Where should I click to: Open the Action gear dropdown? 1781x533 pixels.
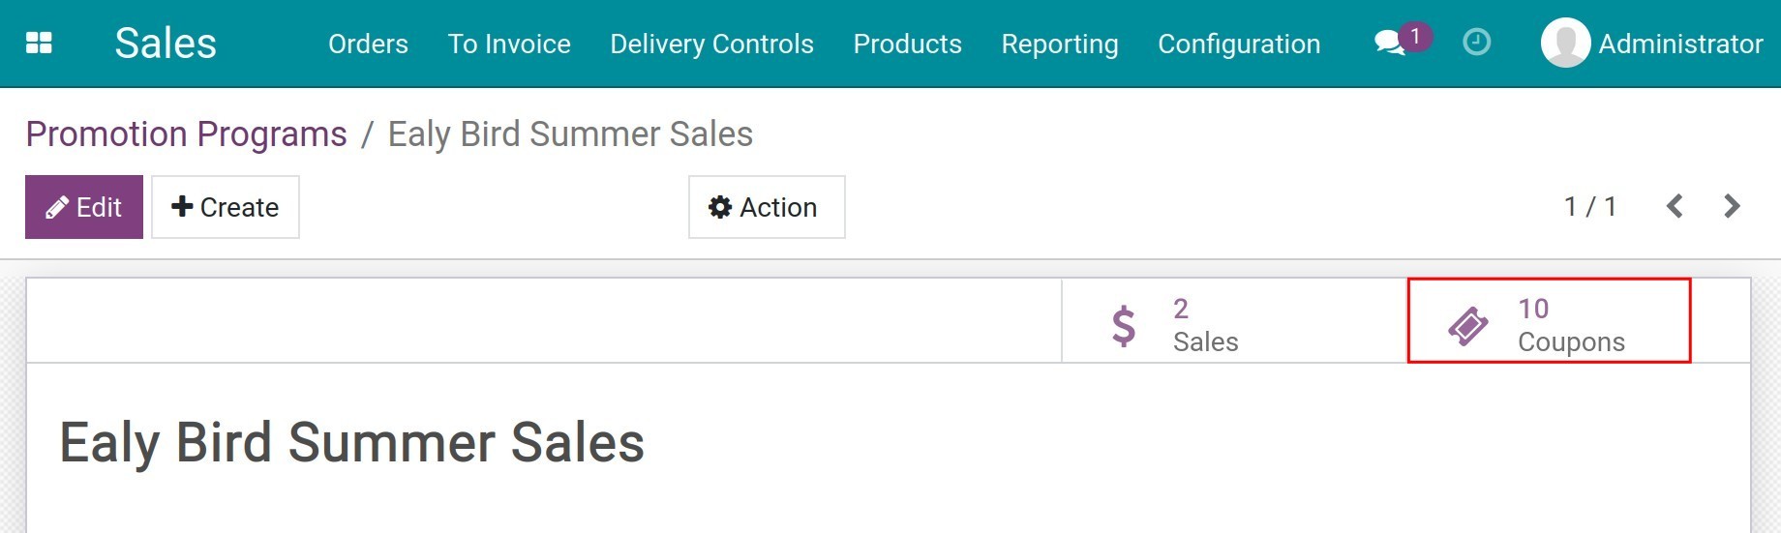[767, 207]
